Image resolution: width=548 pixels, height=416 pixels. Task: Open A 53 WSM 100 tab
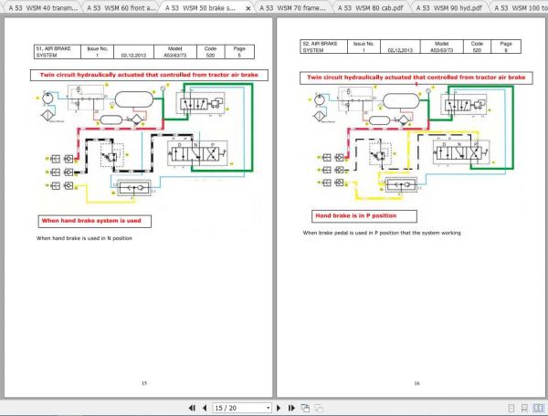click(521, 7)
